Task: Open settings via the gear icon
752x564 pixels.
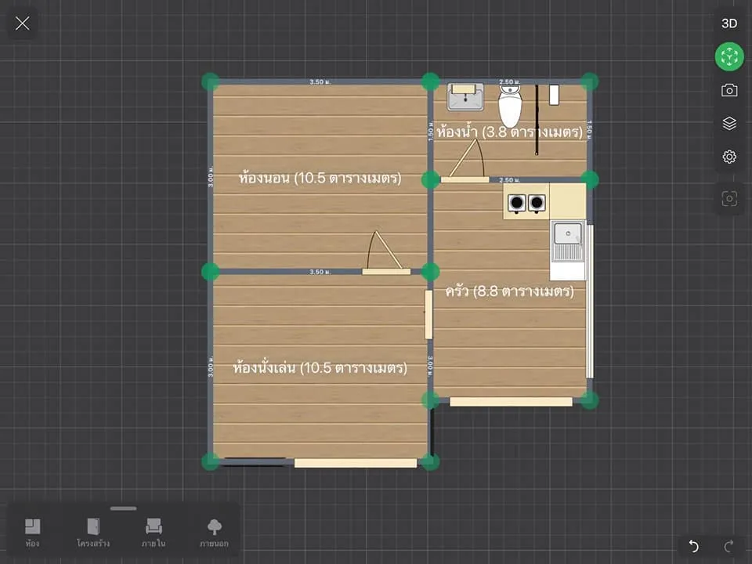Action: [x=729, y=157]
